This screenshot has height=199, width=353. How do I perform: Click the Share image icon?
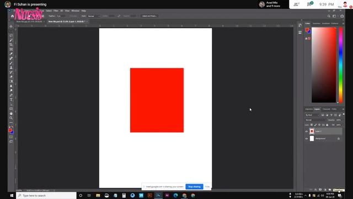(x=342, y=16)
